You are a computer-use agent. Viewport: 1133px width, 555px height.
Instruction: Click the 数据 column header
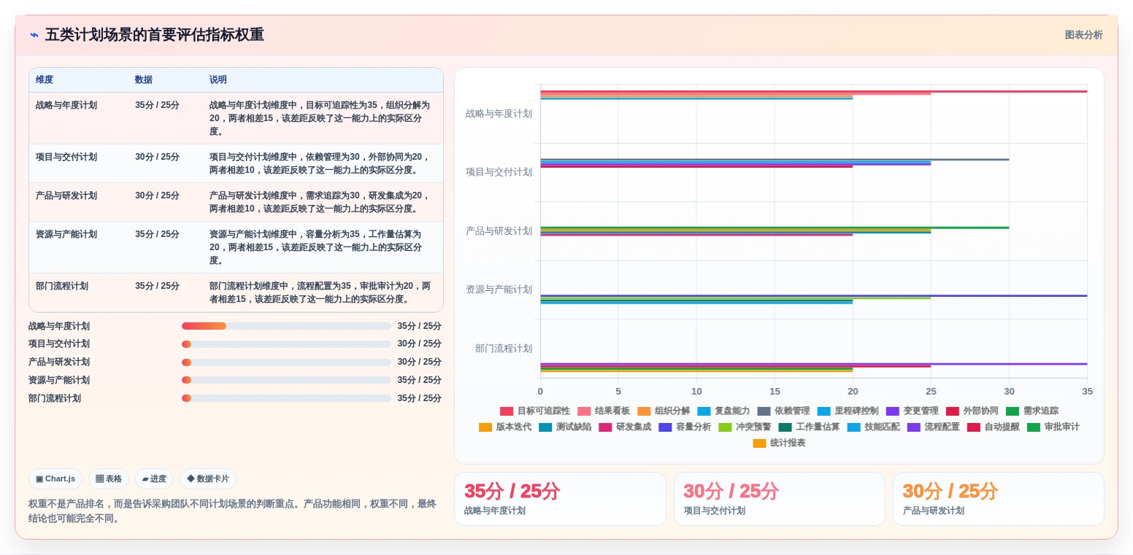click(x=144, y=80)
